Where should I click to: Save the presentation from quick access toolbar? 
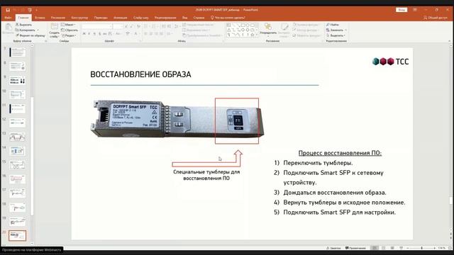click(x=8, y=10)
